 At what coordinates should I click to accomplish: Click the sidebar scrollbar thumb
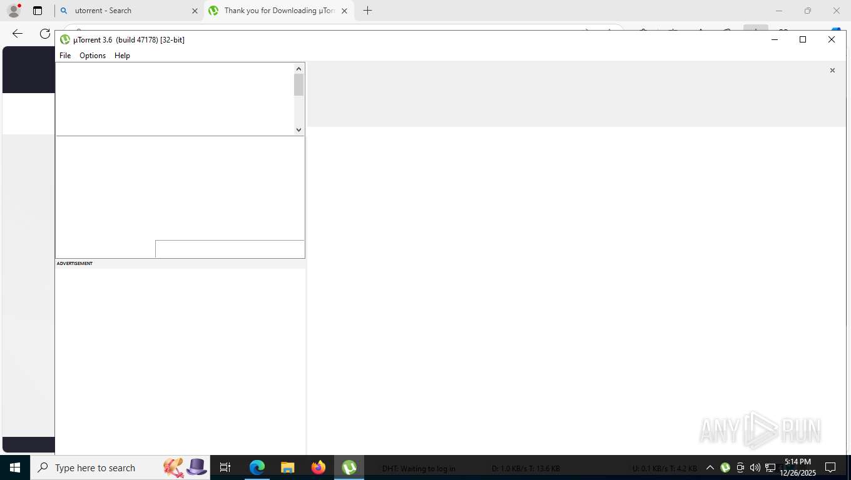pyautogui.click(x=299, y=85)
